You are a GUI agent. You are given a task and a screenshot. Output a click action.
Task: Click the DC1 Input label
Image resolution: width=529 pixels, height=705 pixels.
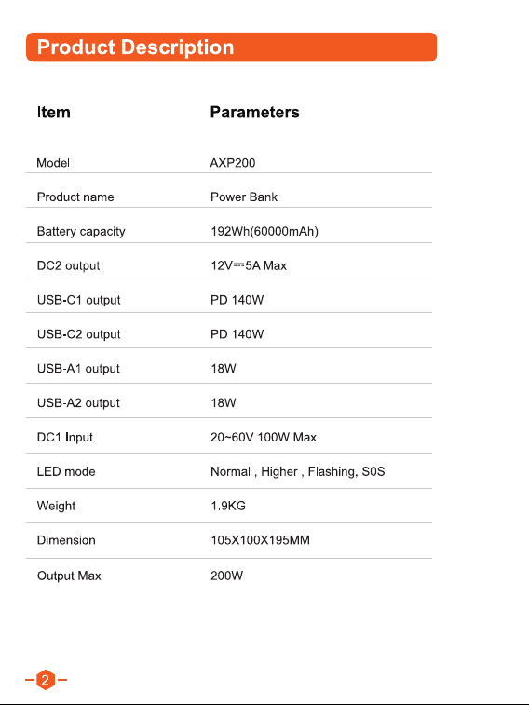[64, 437]
